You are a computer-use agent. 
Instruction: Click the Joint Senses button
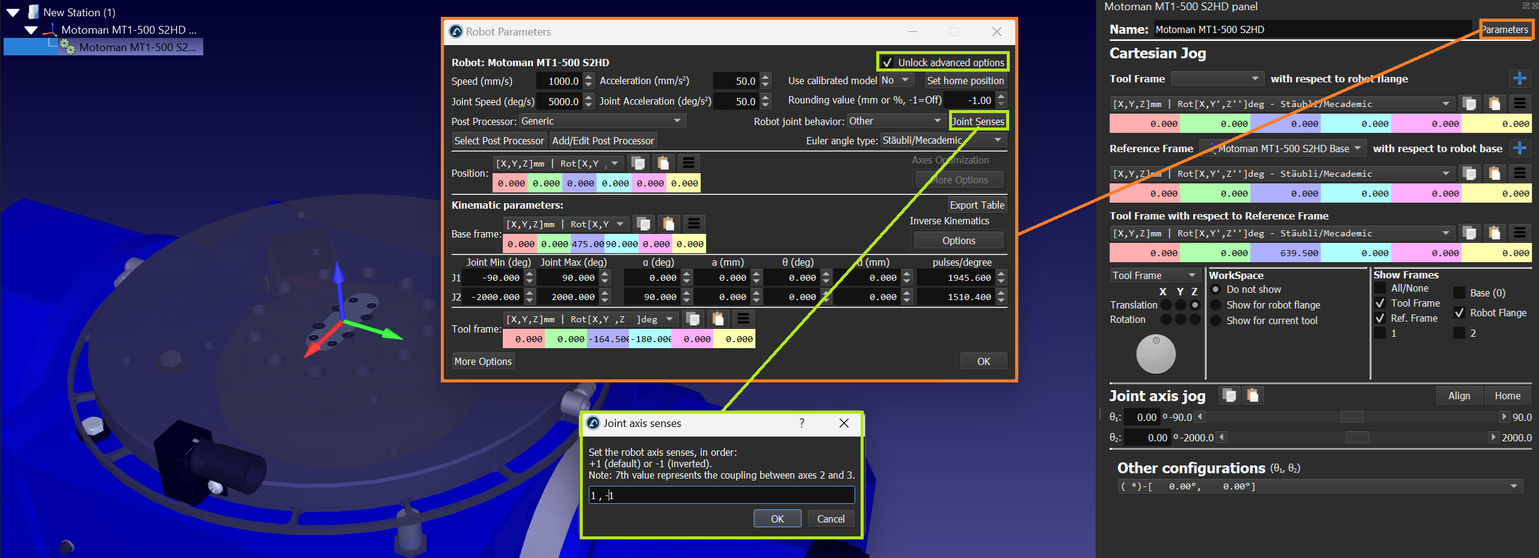coord(977,121)
